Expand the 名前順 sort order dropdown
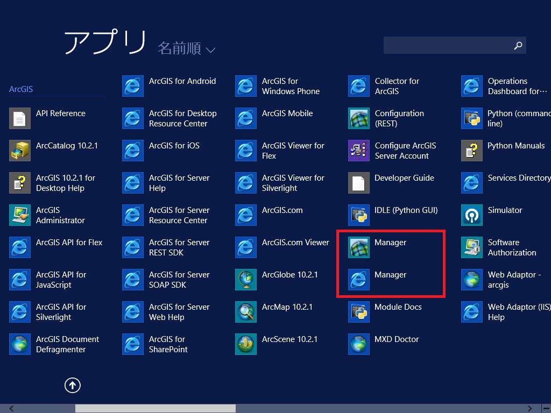The height and width of the screenshot is (413, 551). click(x=186, y=48)
